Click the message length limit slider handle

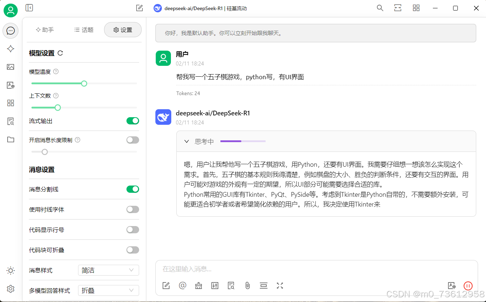45,152
